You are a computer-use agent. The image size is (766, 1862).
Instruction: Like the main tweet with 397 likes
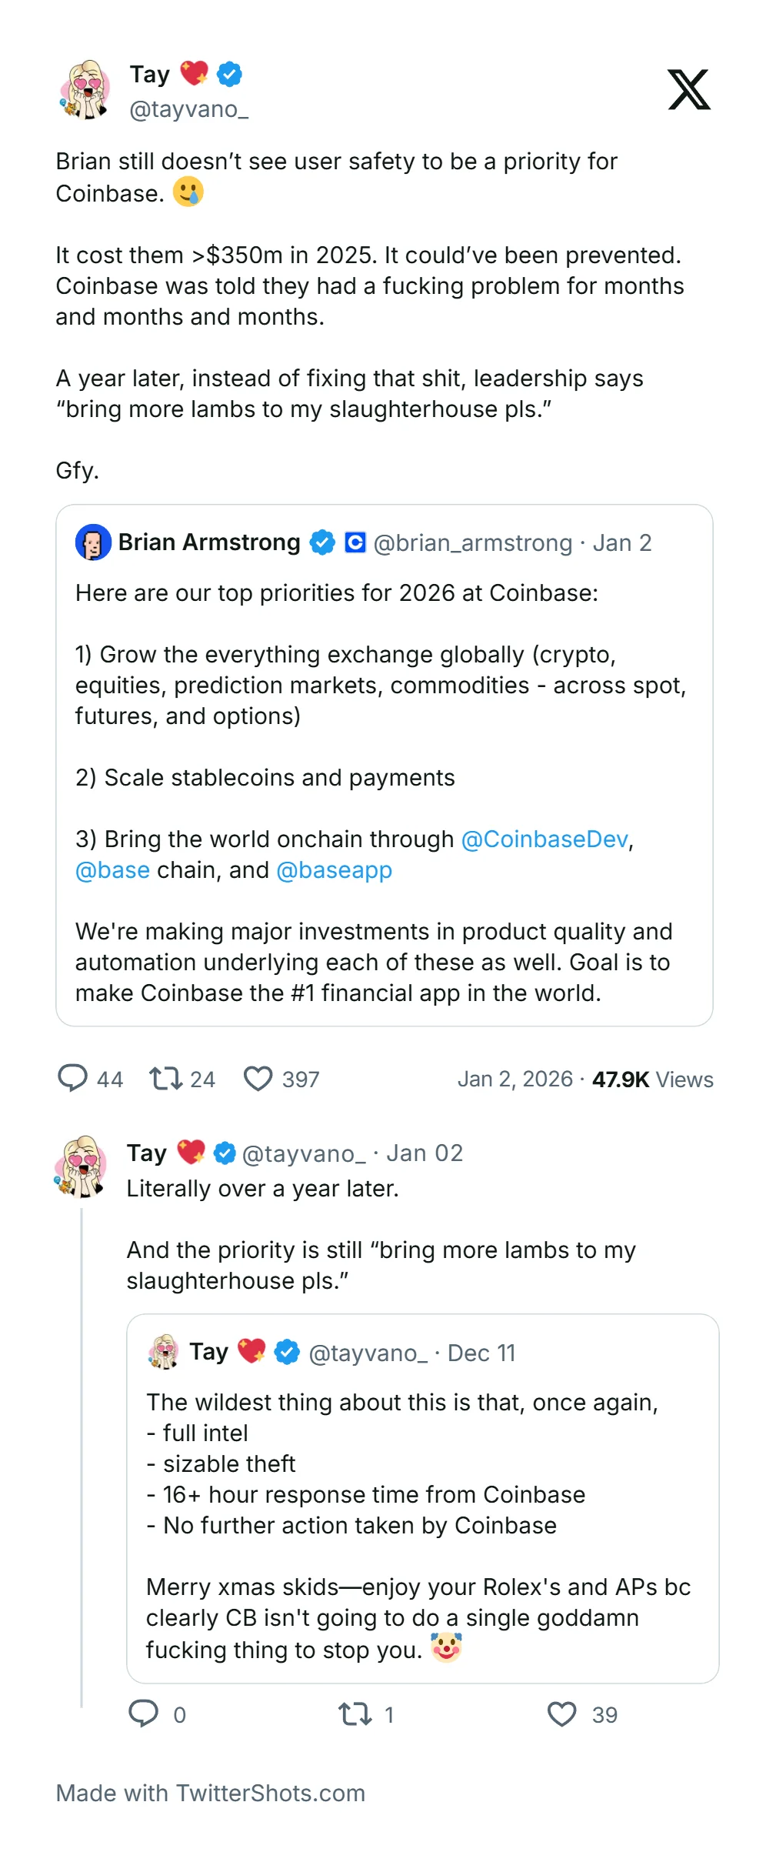click(x=258, y=1079)
